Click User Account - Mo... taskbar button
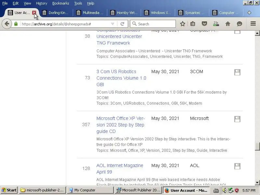The height and width of the screenshot is (195, 260). [x=186, y=190]
